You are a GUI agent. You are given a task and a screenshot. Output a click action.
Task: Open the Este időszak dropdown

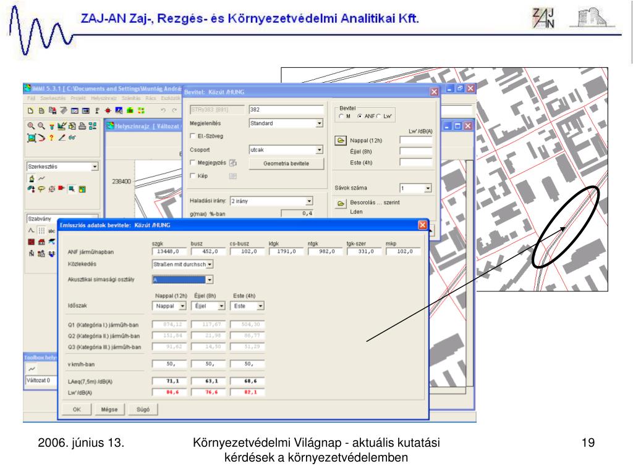pos(260,306)
